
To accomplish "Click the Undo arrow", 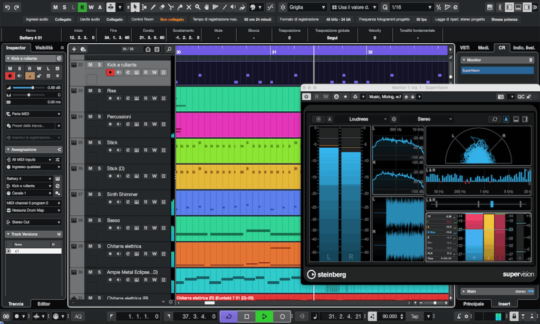I will (7, 7).
